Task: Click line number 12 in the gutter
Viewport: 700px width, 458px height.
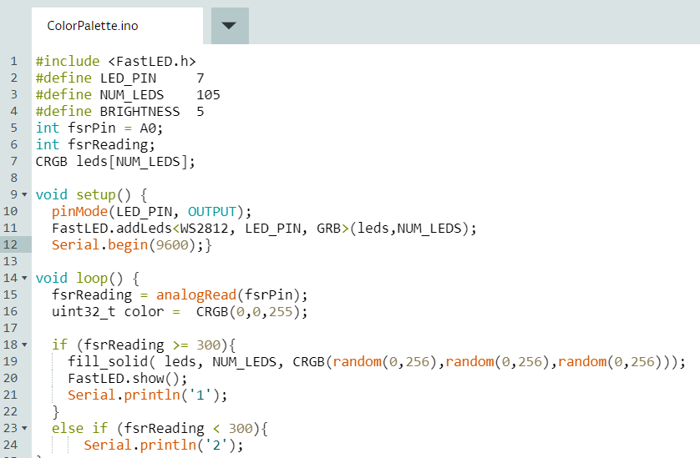Action: (10, 244)
